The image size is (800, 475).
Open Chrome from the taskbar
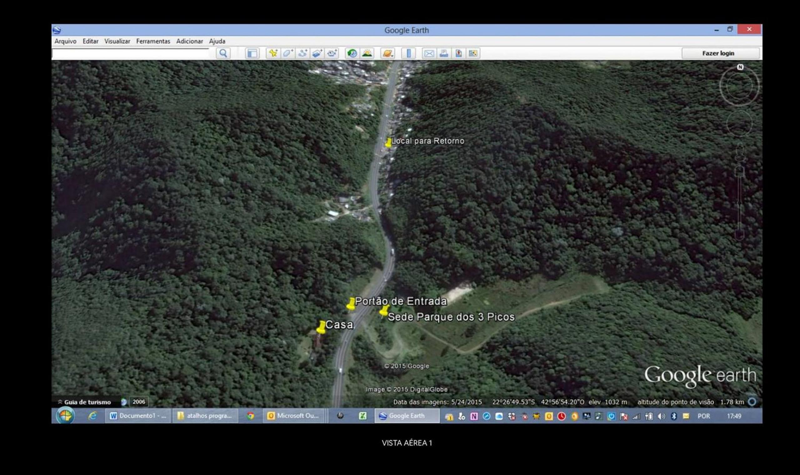[x=250, y=416]
